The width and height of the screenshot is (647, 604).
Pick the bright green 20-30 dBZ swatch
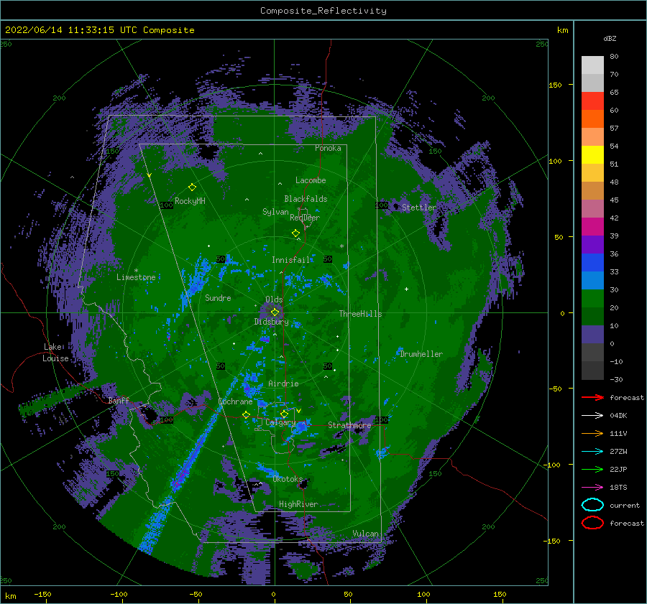(x=592, y=298)
